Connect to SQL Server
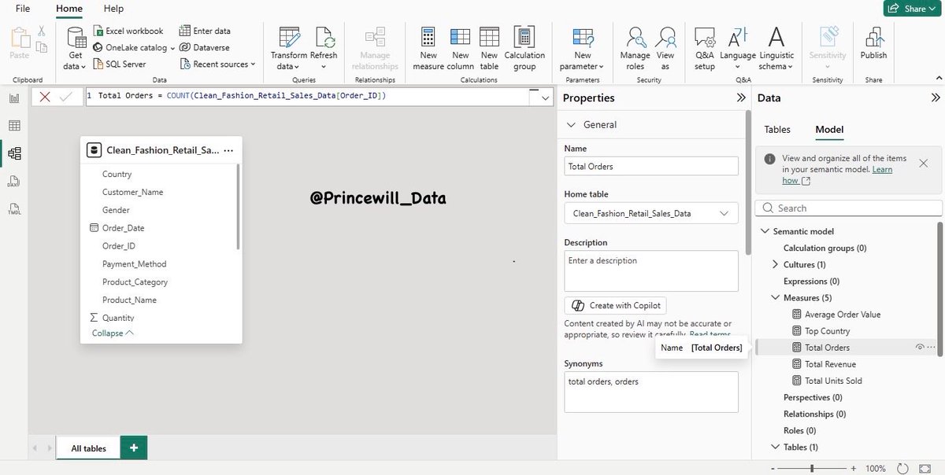Image resolution: width=945 pixels, height=475 pixels. coord(119,64)
